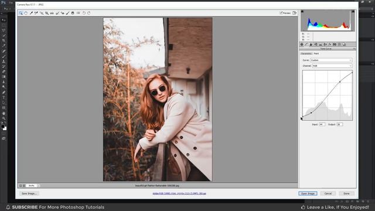375x211 pixels.
Task: Open the Split Toning panel icon
Action: [321, 45]
